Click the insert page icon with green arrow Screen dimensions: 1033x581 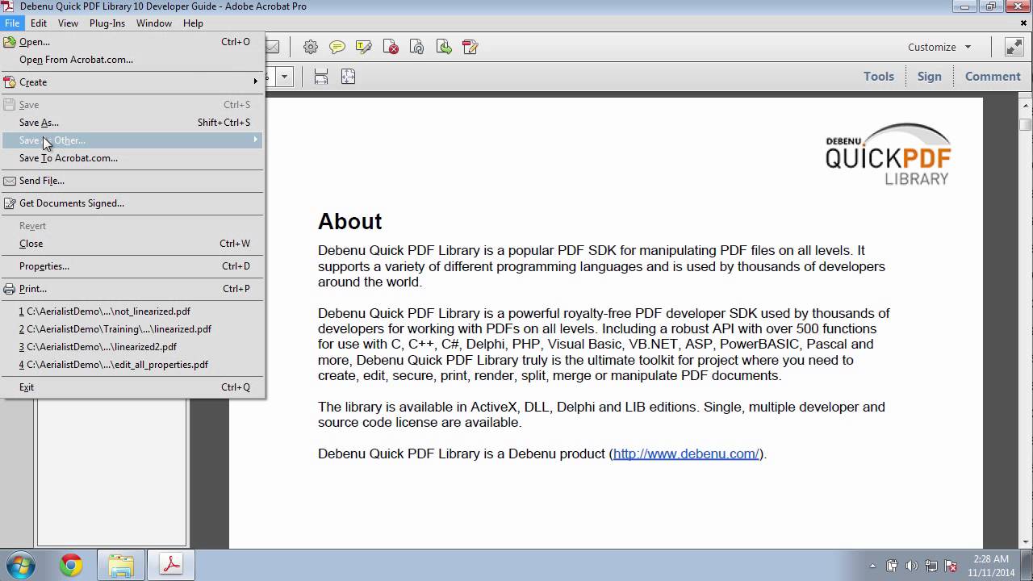444,47
